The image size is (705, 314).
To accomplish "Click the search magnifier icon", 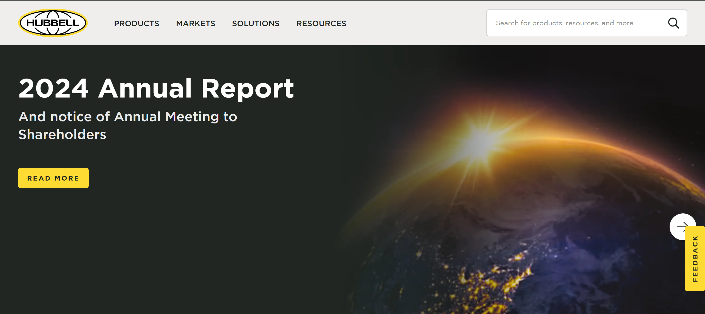I will pyautogui.click(x=673, y=23).
